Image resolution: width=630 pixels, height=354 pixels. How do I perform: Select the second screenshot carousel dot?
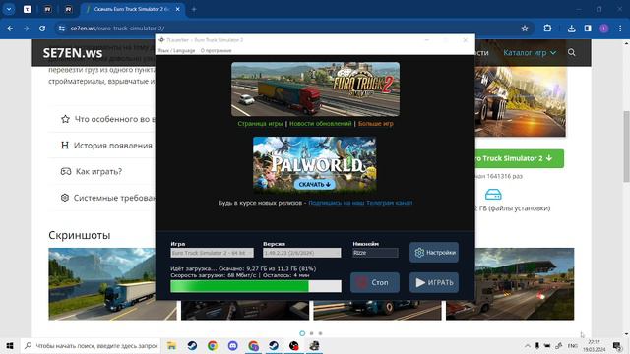click(x=311, y=333)
